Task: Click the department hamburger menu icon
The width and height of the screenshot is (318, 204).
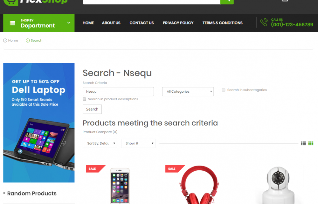Action: pyautogui.click(x=13, y=23)
